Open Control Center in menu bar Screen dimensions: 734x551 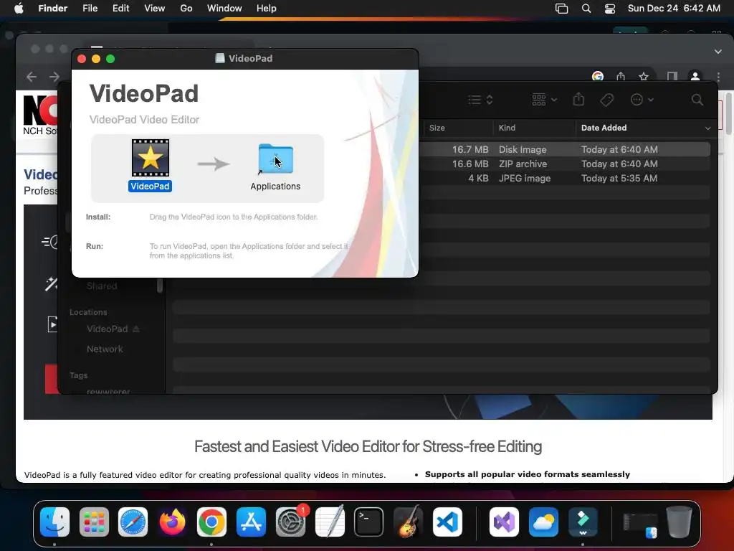coord(609,9)
